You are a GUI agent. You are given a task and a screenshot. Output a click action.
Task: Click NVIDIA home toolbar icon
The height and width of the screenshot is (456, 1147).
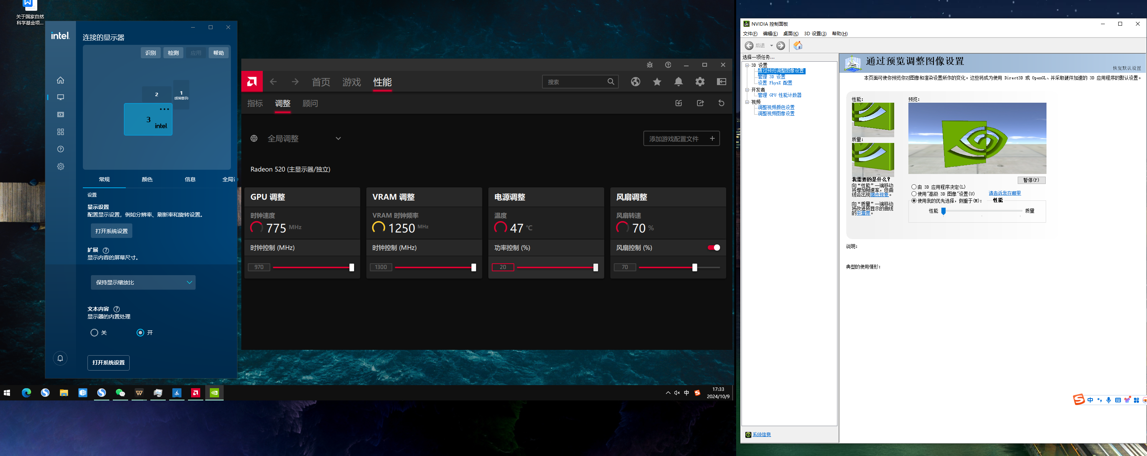coord(798,46)
